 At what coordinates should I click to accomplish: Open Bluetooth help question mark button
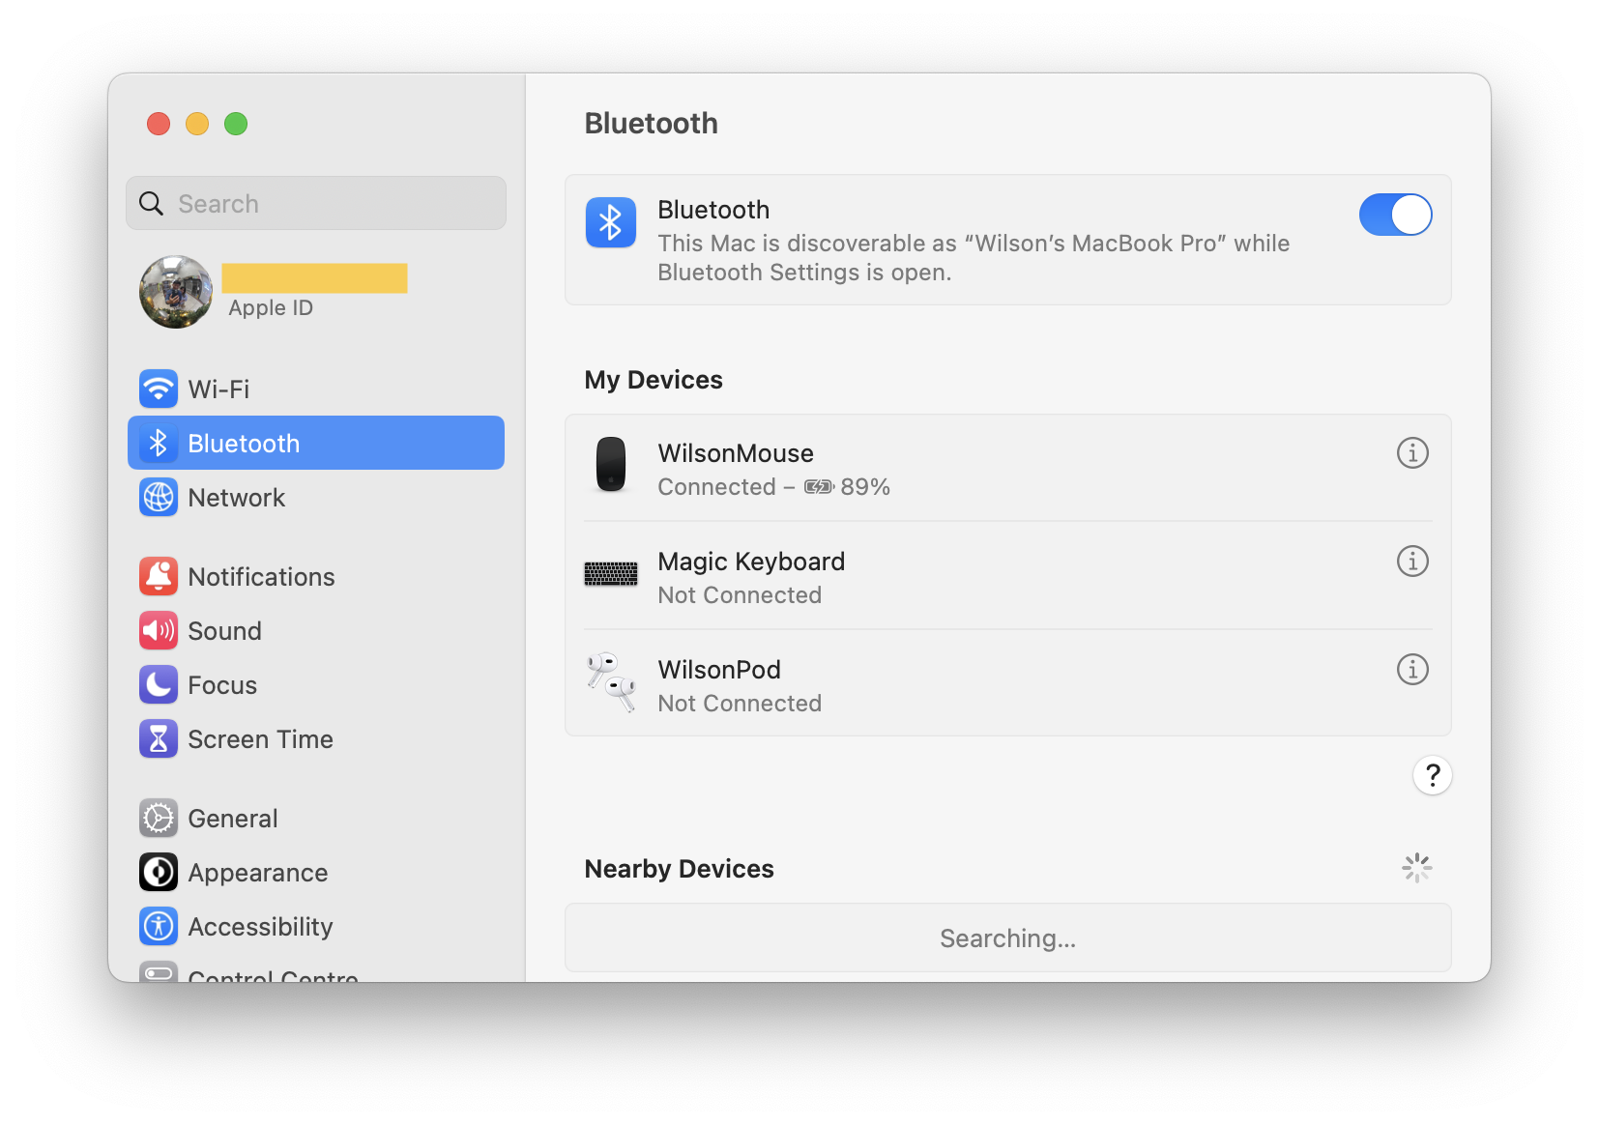(x=1433, y=775)
